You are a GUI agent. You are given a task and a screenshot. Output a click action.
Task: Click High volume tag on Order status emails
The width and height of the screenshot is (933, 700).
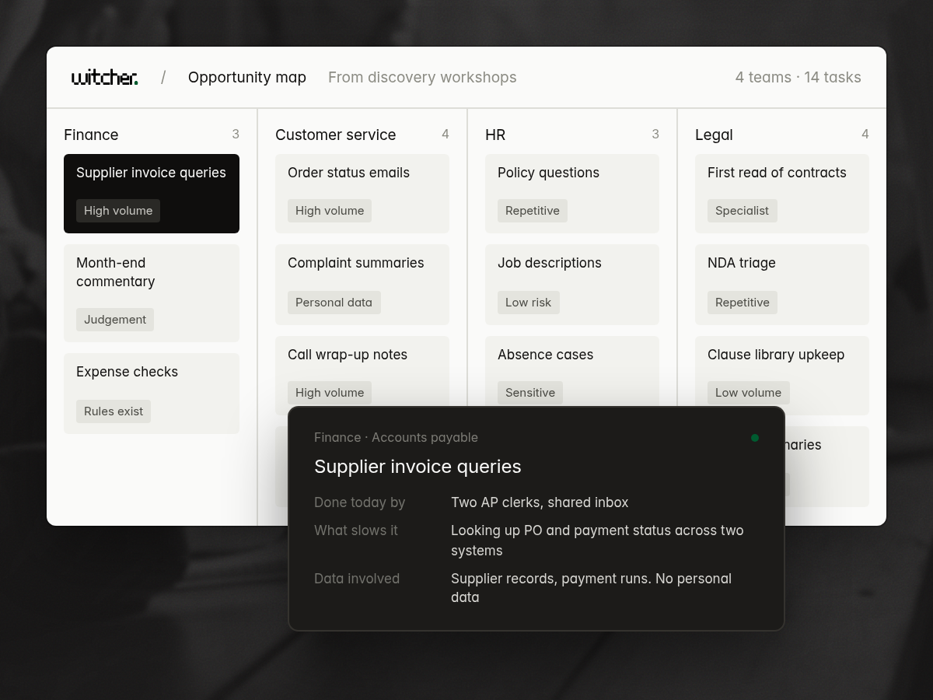pyautogui.click(x=330, y=211)
